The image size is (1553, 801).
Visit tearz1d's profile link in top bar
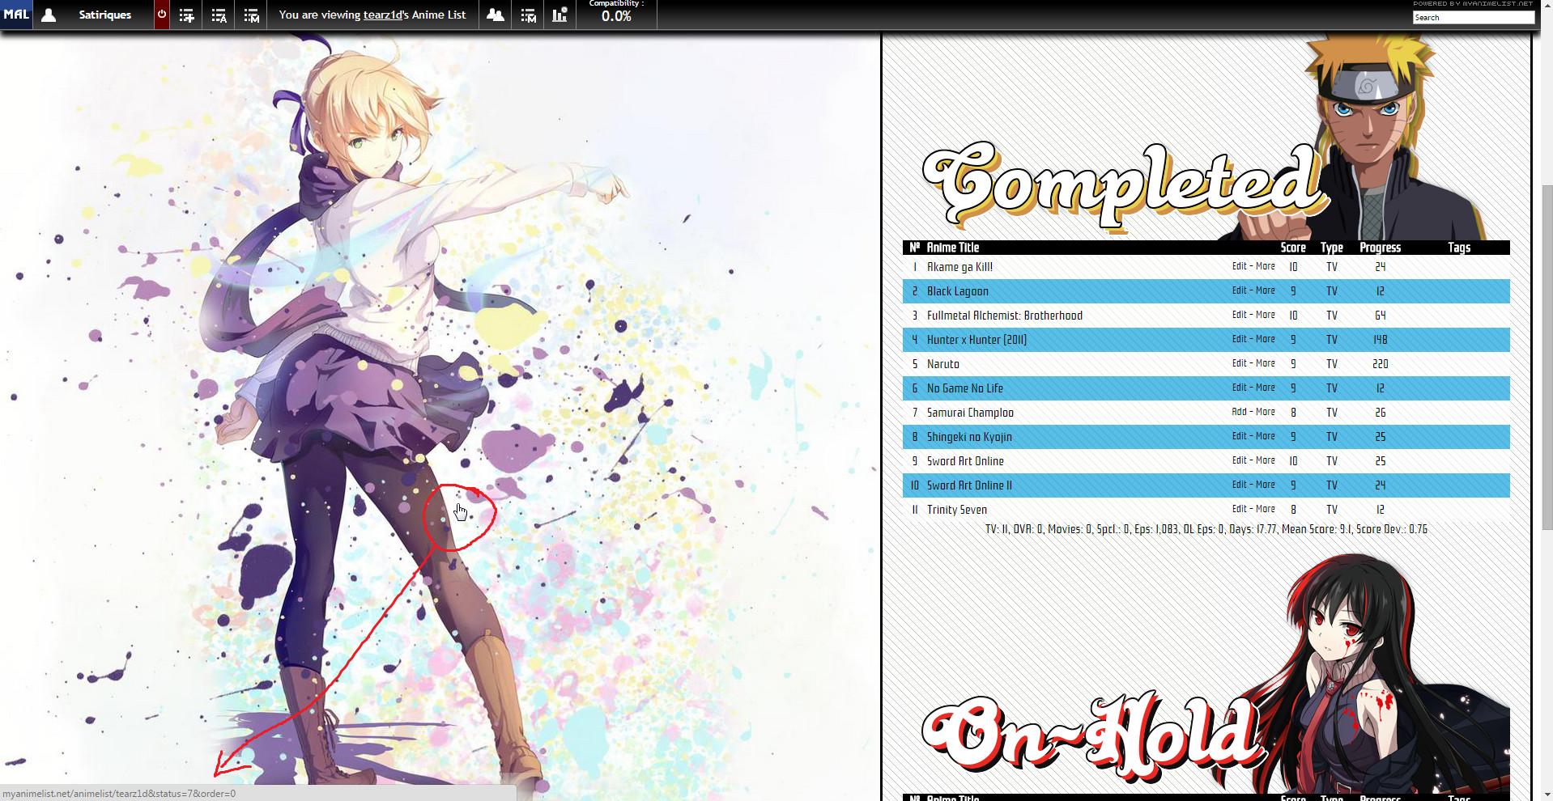(x=385, y=15)
